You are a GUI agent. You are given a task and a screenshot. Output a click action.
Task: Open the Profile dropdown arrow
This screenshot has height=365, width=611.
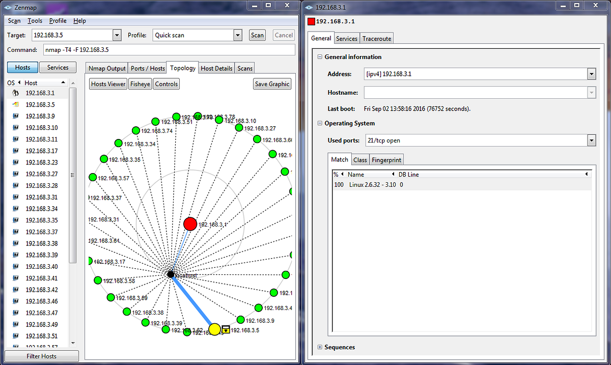238,35
